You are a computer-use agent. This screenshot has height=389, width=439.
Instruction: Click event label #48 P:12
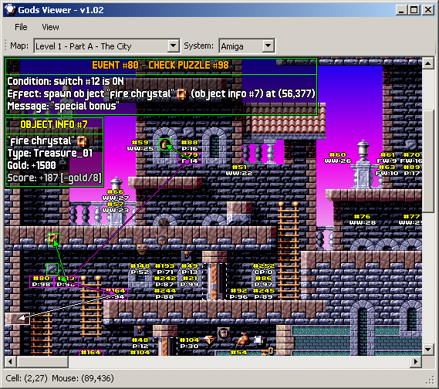pyautogui.click(x=140, y=343)
